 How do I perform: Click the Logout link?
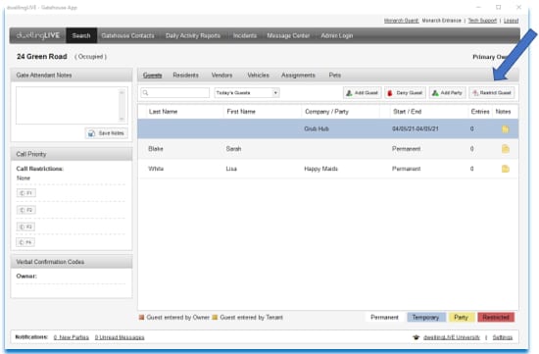(511, 21)
